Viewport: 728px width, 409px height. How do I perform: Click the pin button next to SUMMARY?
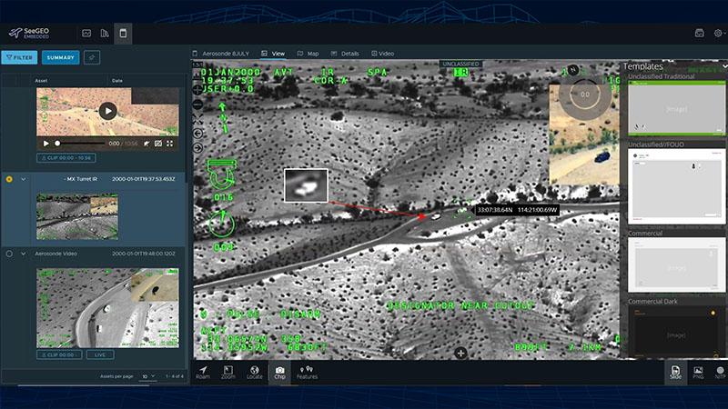[92, 57]
